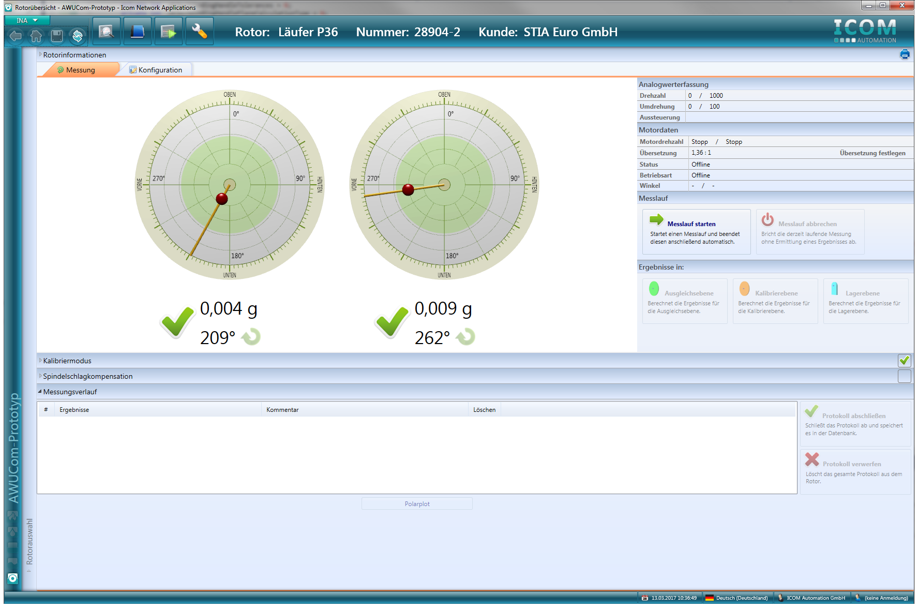Print with the printer icon
Image resolution: width=918 pixels, height=608 pixels.
(x=905, y=54)
